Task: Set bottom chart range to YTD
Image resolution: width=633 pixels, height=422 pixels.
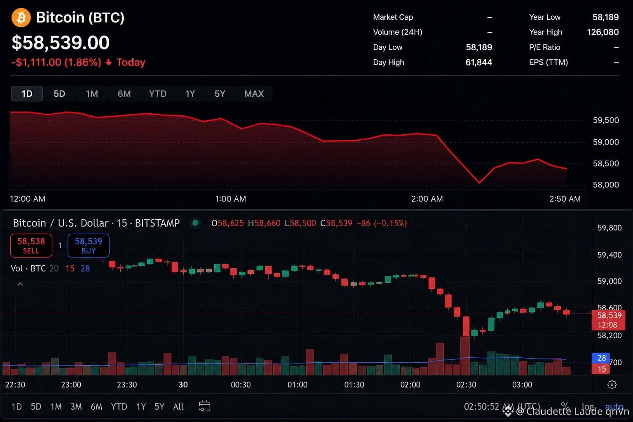Action: (119, 407)
